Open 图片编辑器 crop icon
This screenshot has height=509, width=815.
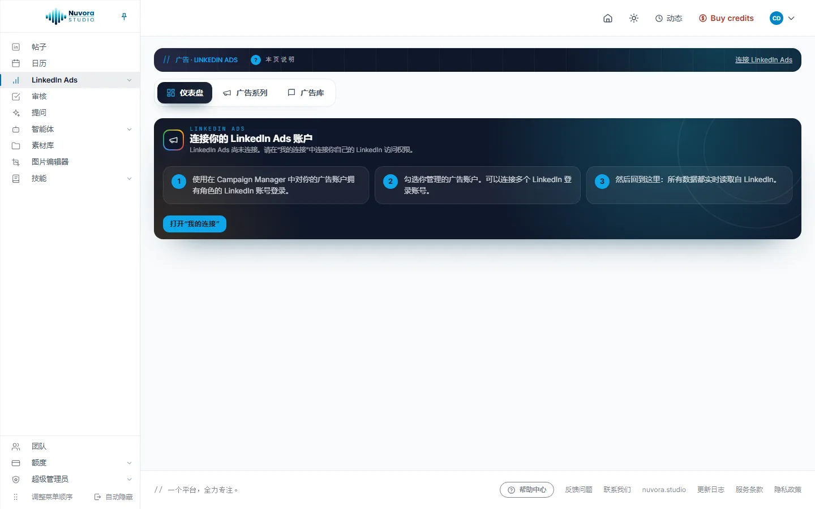(x=16, y=162)
